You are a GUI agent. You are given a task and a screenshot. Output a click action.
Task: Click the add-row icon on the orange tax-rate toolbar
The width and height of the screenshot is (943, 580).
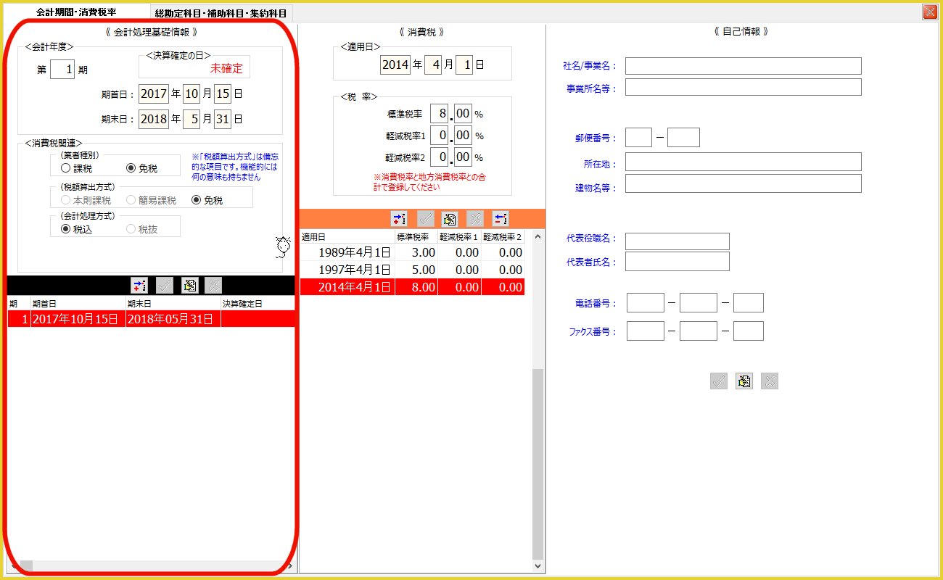coord(399,219)
